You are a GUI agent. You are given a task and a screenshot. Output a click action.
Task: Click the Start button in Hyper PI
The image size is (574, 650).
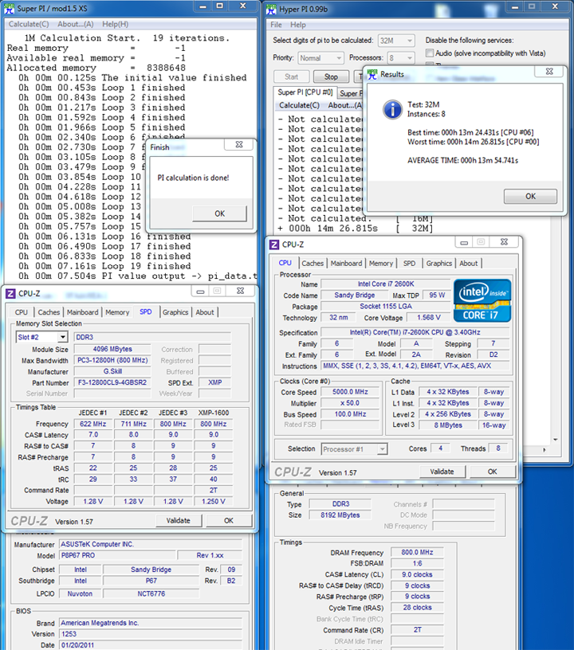point(291,76)
